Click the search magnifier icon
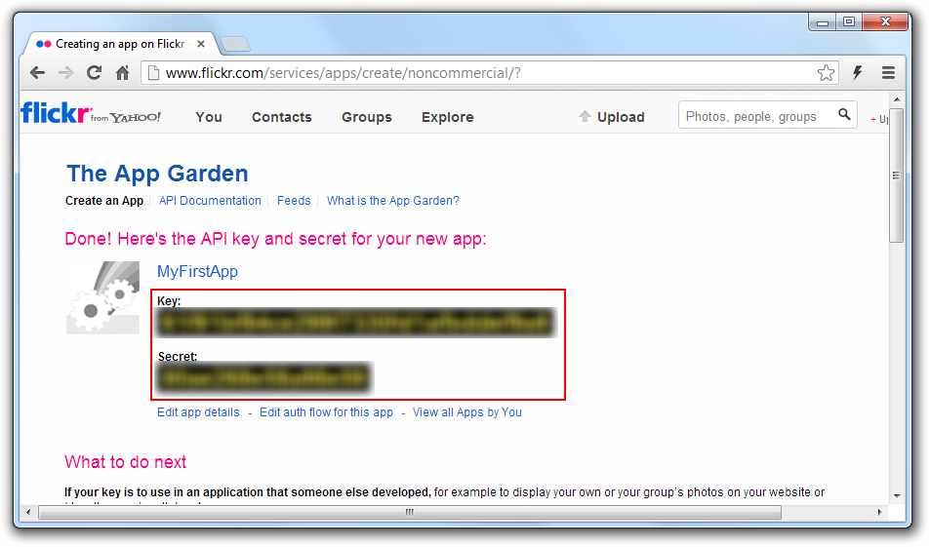This screenshot has width=930, height=547. (x=844, y=114)
